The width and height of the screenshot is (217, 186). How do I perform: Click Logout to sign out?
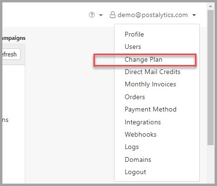click(x=135, y=172)
